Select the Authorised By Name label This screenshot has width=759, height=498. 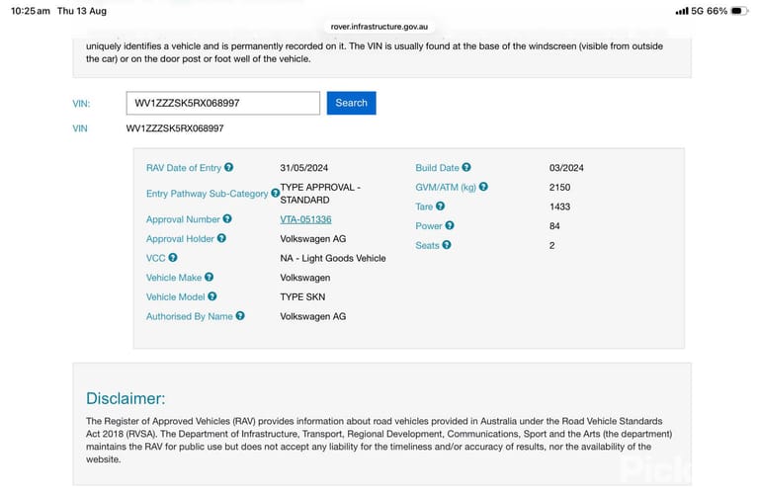190,316
